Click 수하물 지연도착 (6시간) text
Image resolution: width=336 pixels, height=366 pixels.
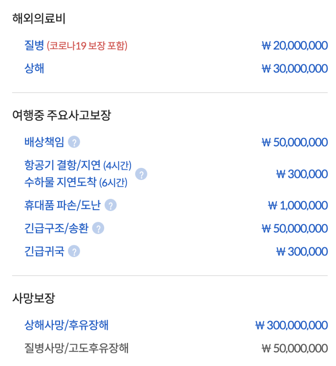76,182
